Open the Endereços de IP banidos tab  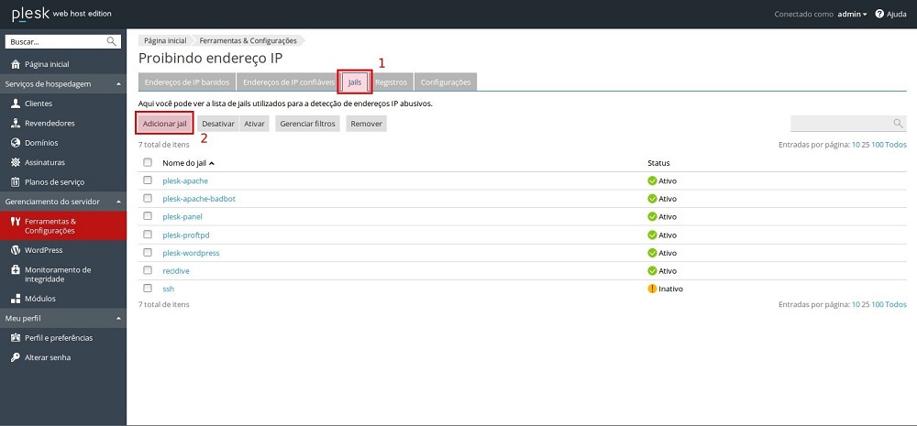(187, 82)
